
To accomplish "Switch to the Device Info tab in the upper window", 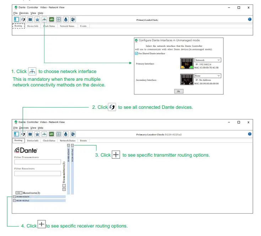I will (x=33, y=26).
